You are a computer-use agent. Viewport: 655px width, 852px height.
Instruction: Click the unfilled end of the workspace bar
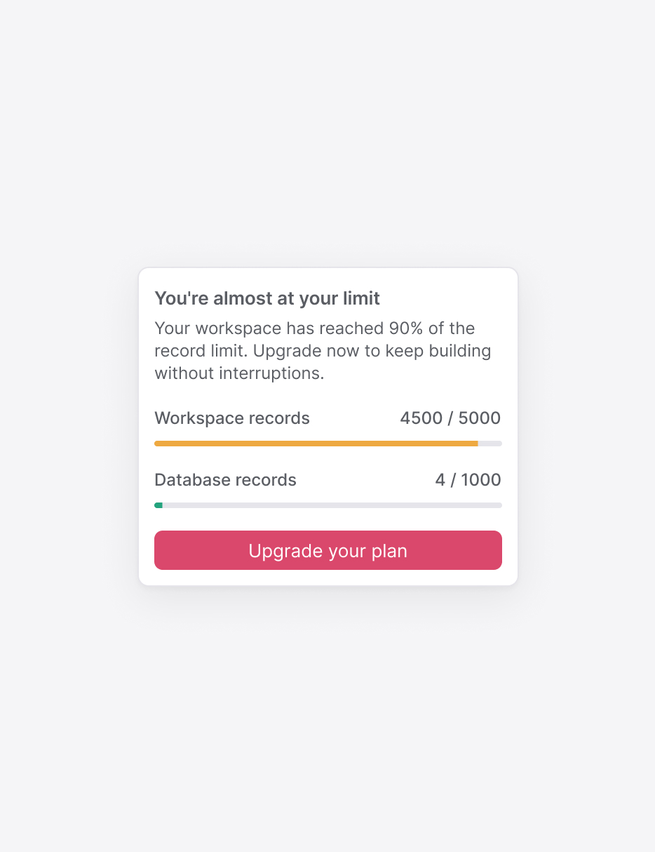[491, 443]
